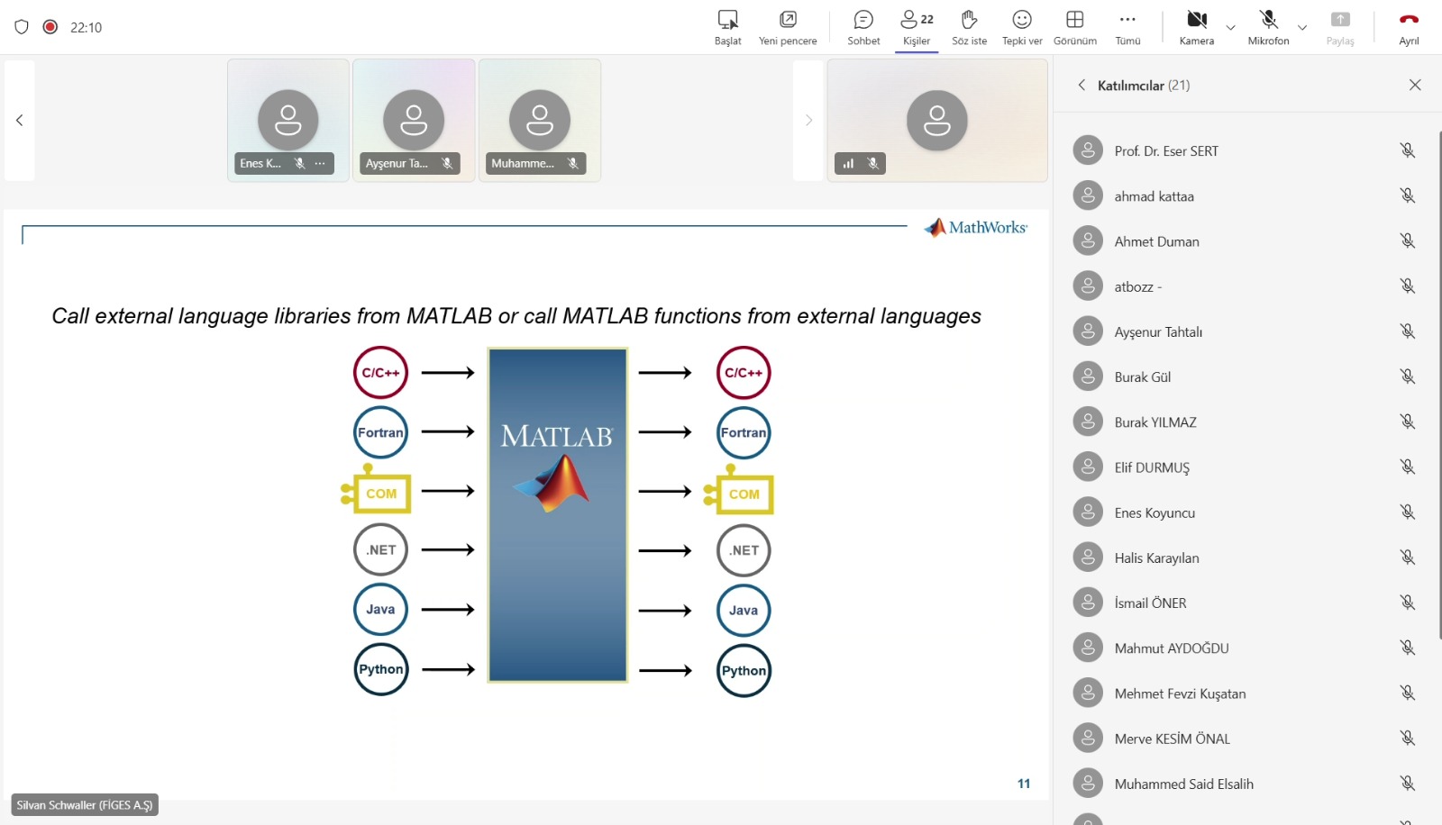Select Ayşenur Tahtalı in participant list
This screenshot has height=825, width=1442.
point(1244,331)
